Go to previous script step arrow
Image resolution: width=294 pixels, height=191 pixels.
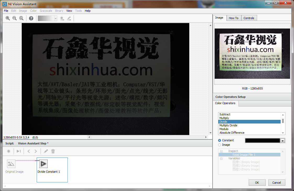[x=29, y=151]
